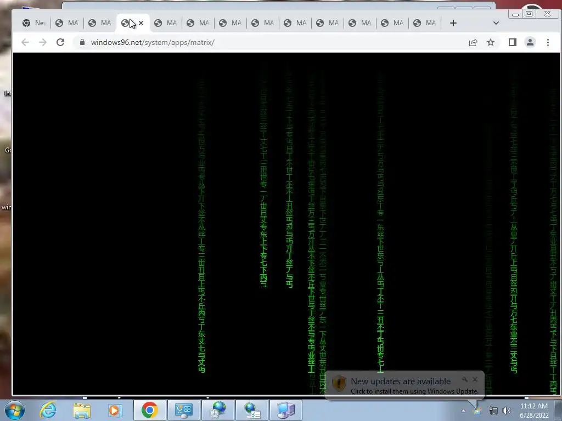Open Chrome's three-dot menu

pyautogui.click(x=548, y=42)
